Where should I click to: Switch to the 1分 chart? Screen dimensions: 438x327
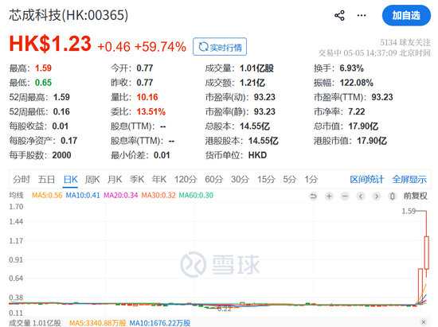(x=311, y=179)
